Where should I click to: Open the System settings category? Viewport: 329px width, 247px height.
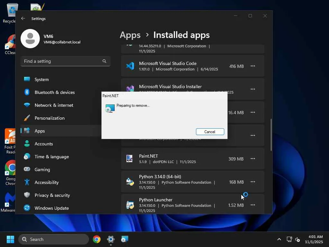coord(61,79)
